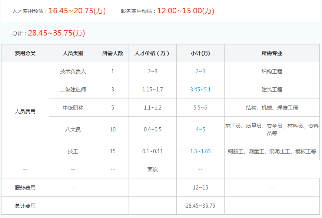Viewport: 322px width, 218px height.
Task: Open the blue 5.5~6 subtotal link
Action: point(200,108)
